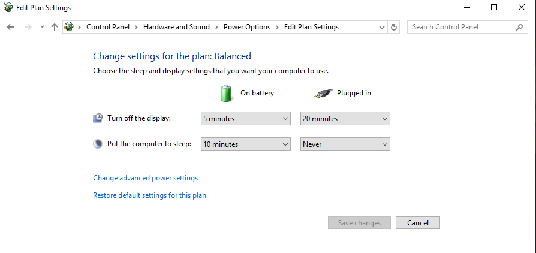536x253 pixels.
Task: Click the Cancel button
Action: pos(418,223)
